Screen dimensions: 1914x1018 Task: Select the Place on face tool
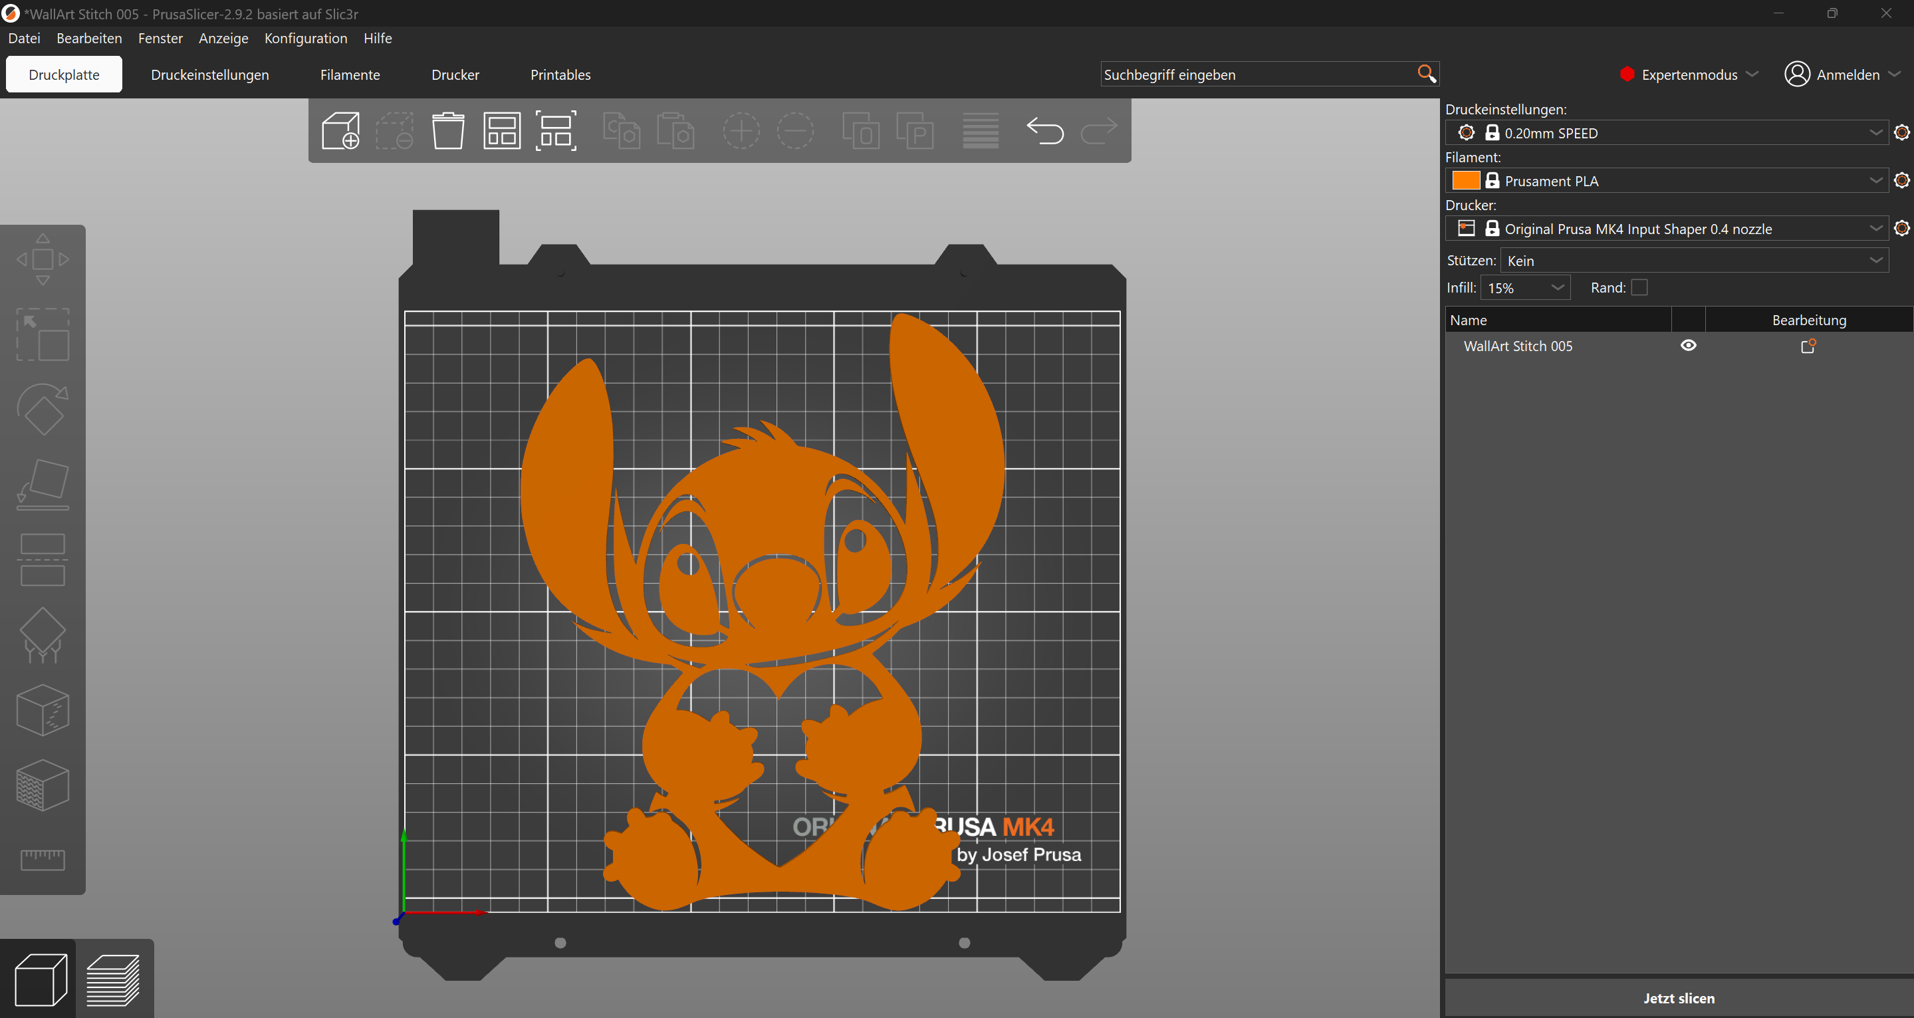tap(43, 485)
